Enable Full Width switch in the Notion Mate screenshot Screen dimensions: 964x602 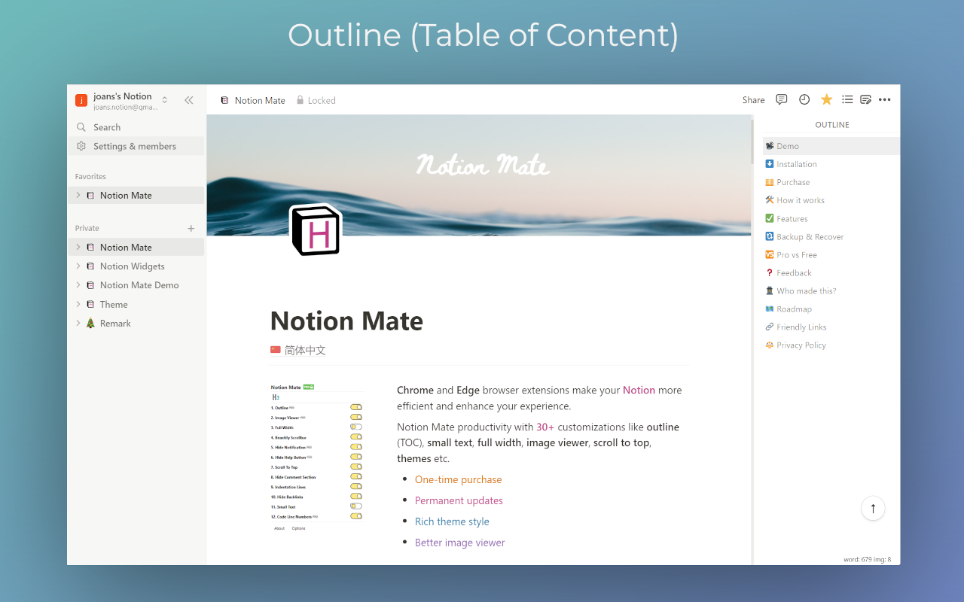click(x=355, y=426)
